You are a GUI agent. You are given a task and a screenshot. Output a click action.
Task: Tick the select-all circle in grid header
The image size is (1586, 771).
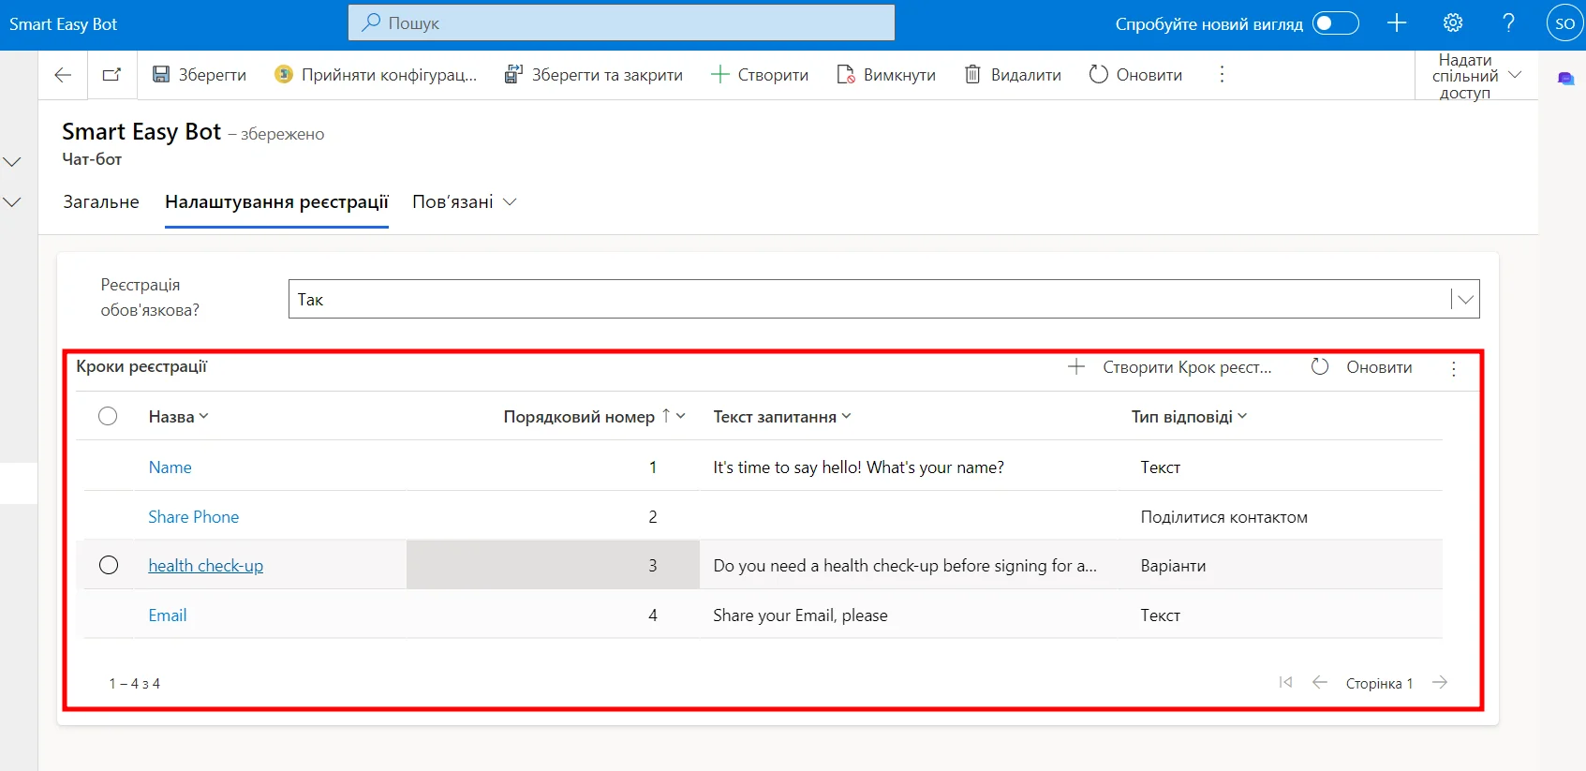[108, 416]
